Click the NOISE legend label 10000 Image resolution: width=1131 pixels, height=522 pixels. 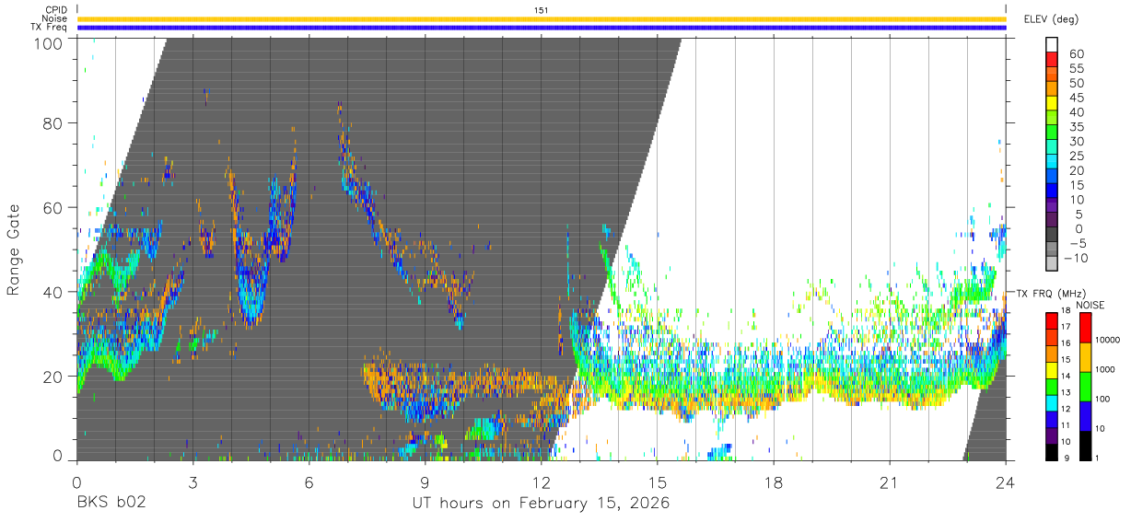click(1110, 342)
